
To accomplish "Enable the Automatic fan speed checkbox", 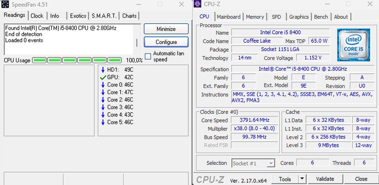I will (148, 56).
